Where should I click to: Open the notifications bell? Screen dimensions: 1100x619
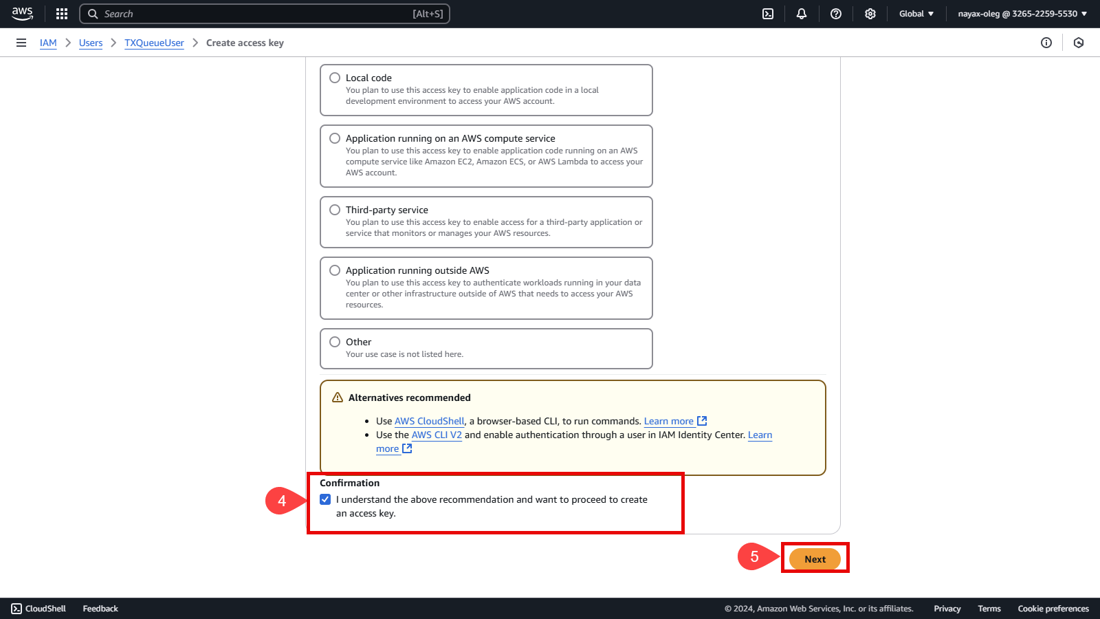click(802, 14)
